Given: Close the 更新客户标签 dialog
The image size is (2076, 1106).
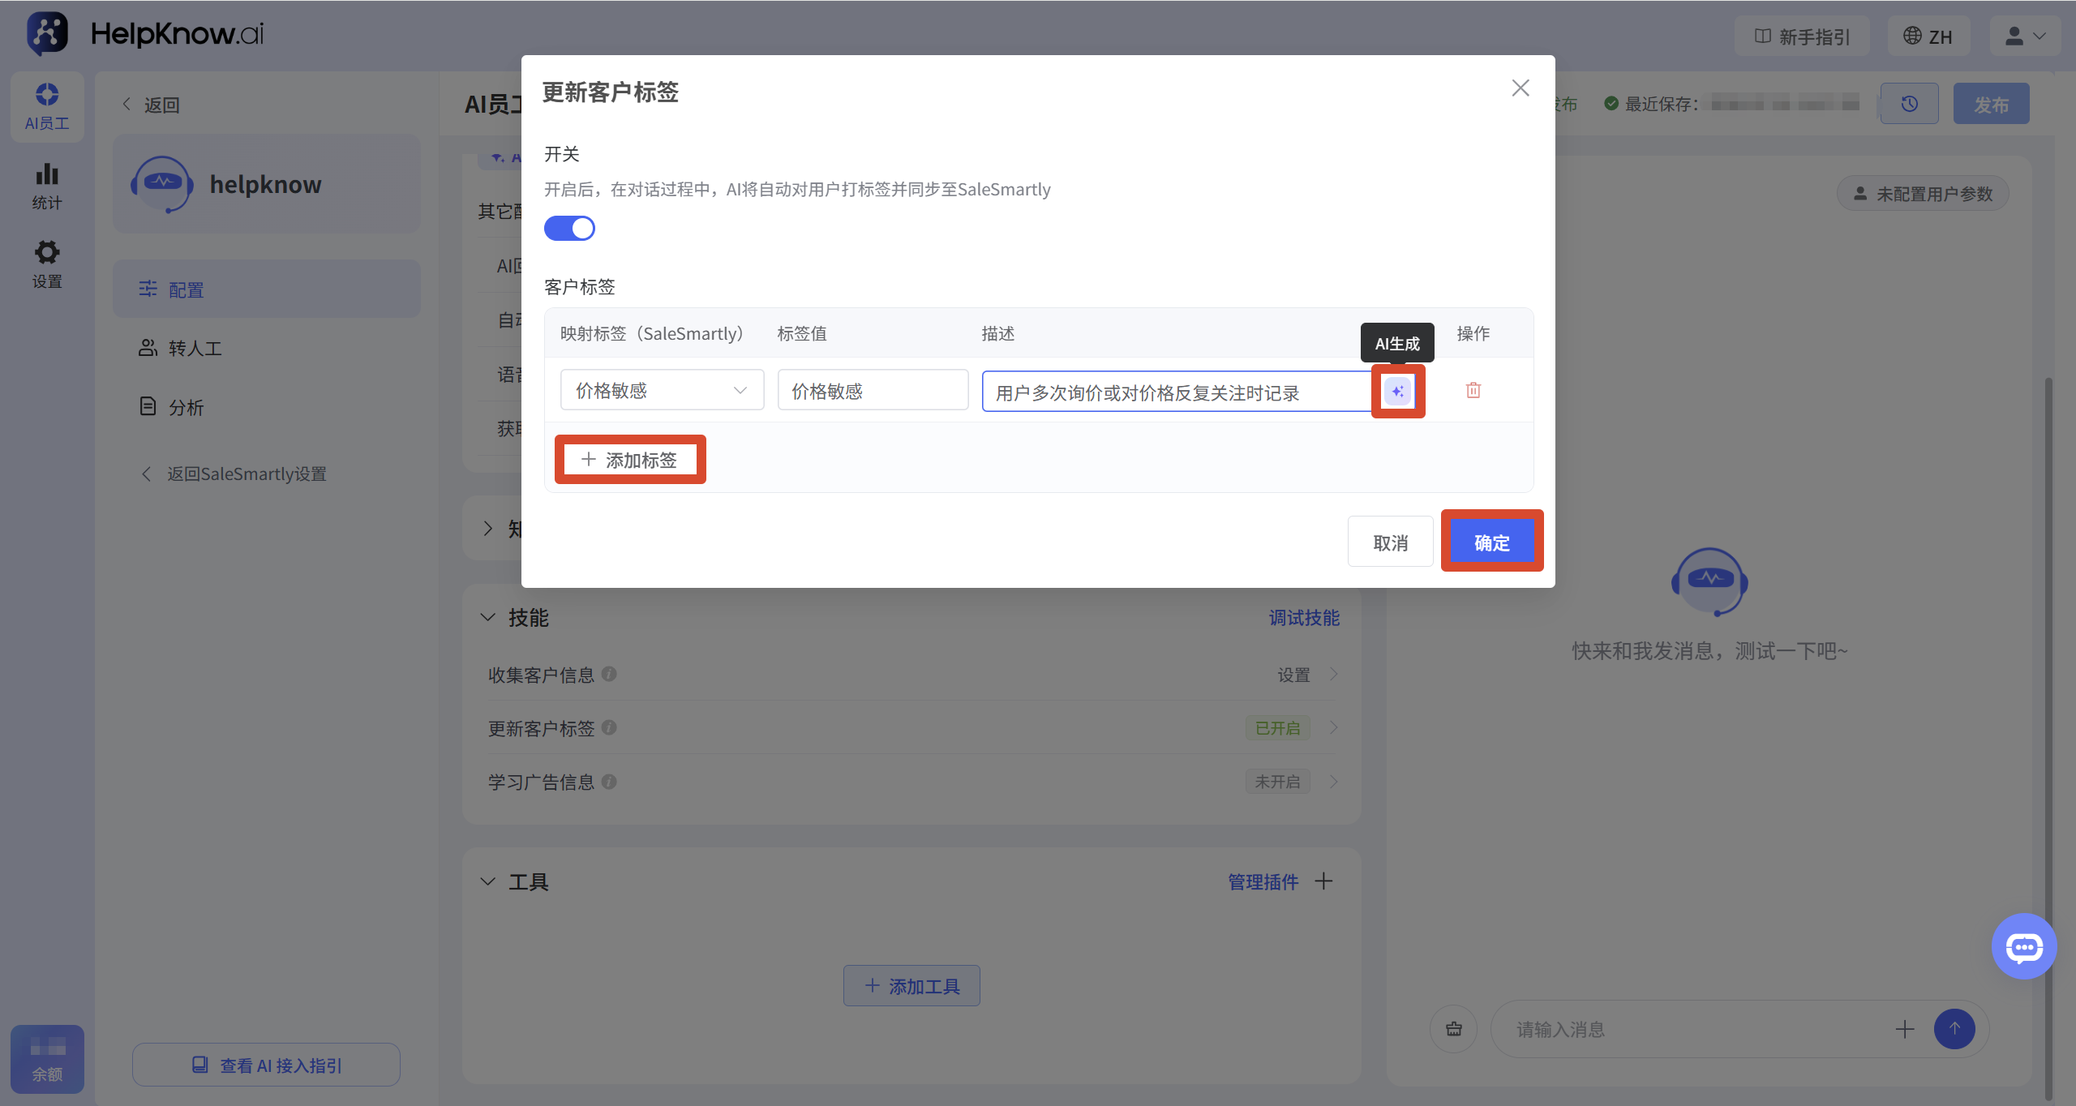Looking at the screenshot, I should pos(1521,88).
